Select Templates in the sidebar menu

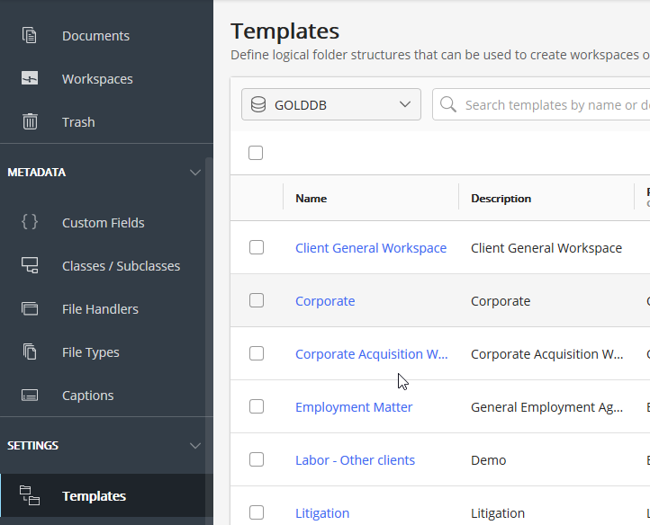[94, 496]
